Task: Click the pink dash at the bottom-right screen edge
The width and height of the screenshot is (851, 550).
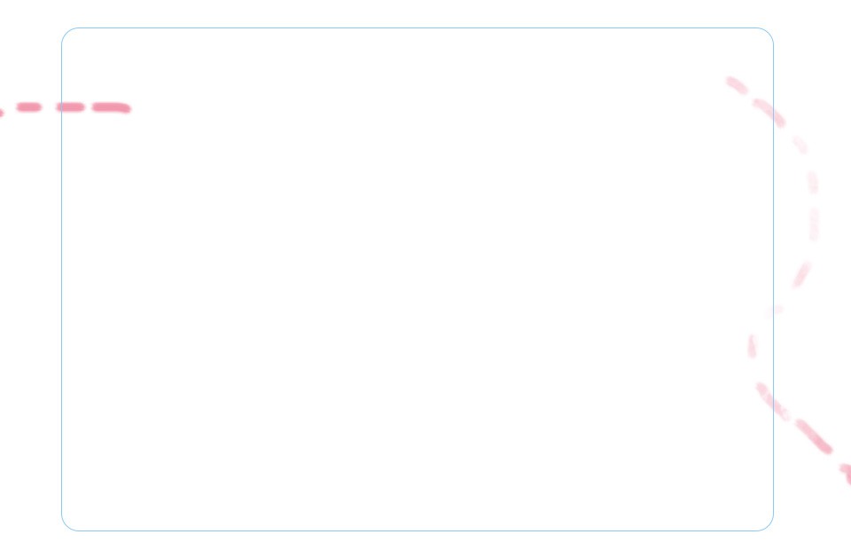Action: click(846, 472)
